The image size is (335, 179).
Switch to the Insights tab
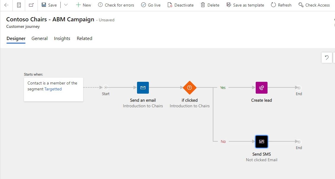coord(62,39)
